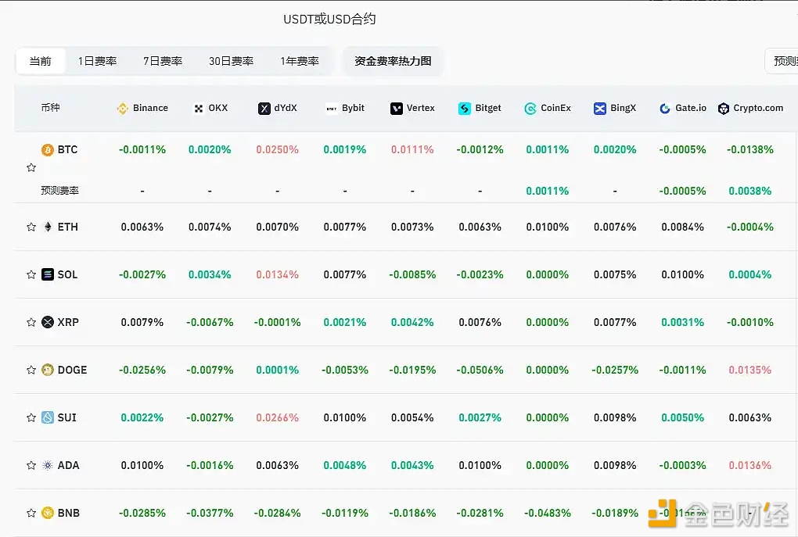Open the 资金费率热力图 heatmap button
The image size is (798, 537).
point(393,62)
